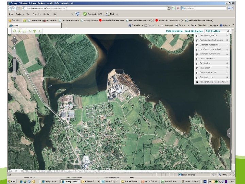Screen dimensions: 245x184
Task: Click the browser stop red X icon
Action: pyautogui.click(x=178, y=8)
